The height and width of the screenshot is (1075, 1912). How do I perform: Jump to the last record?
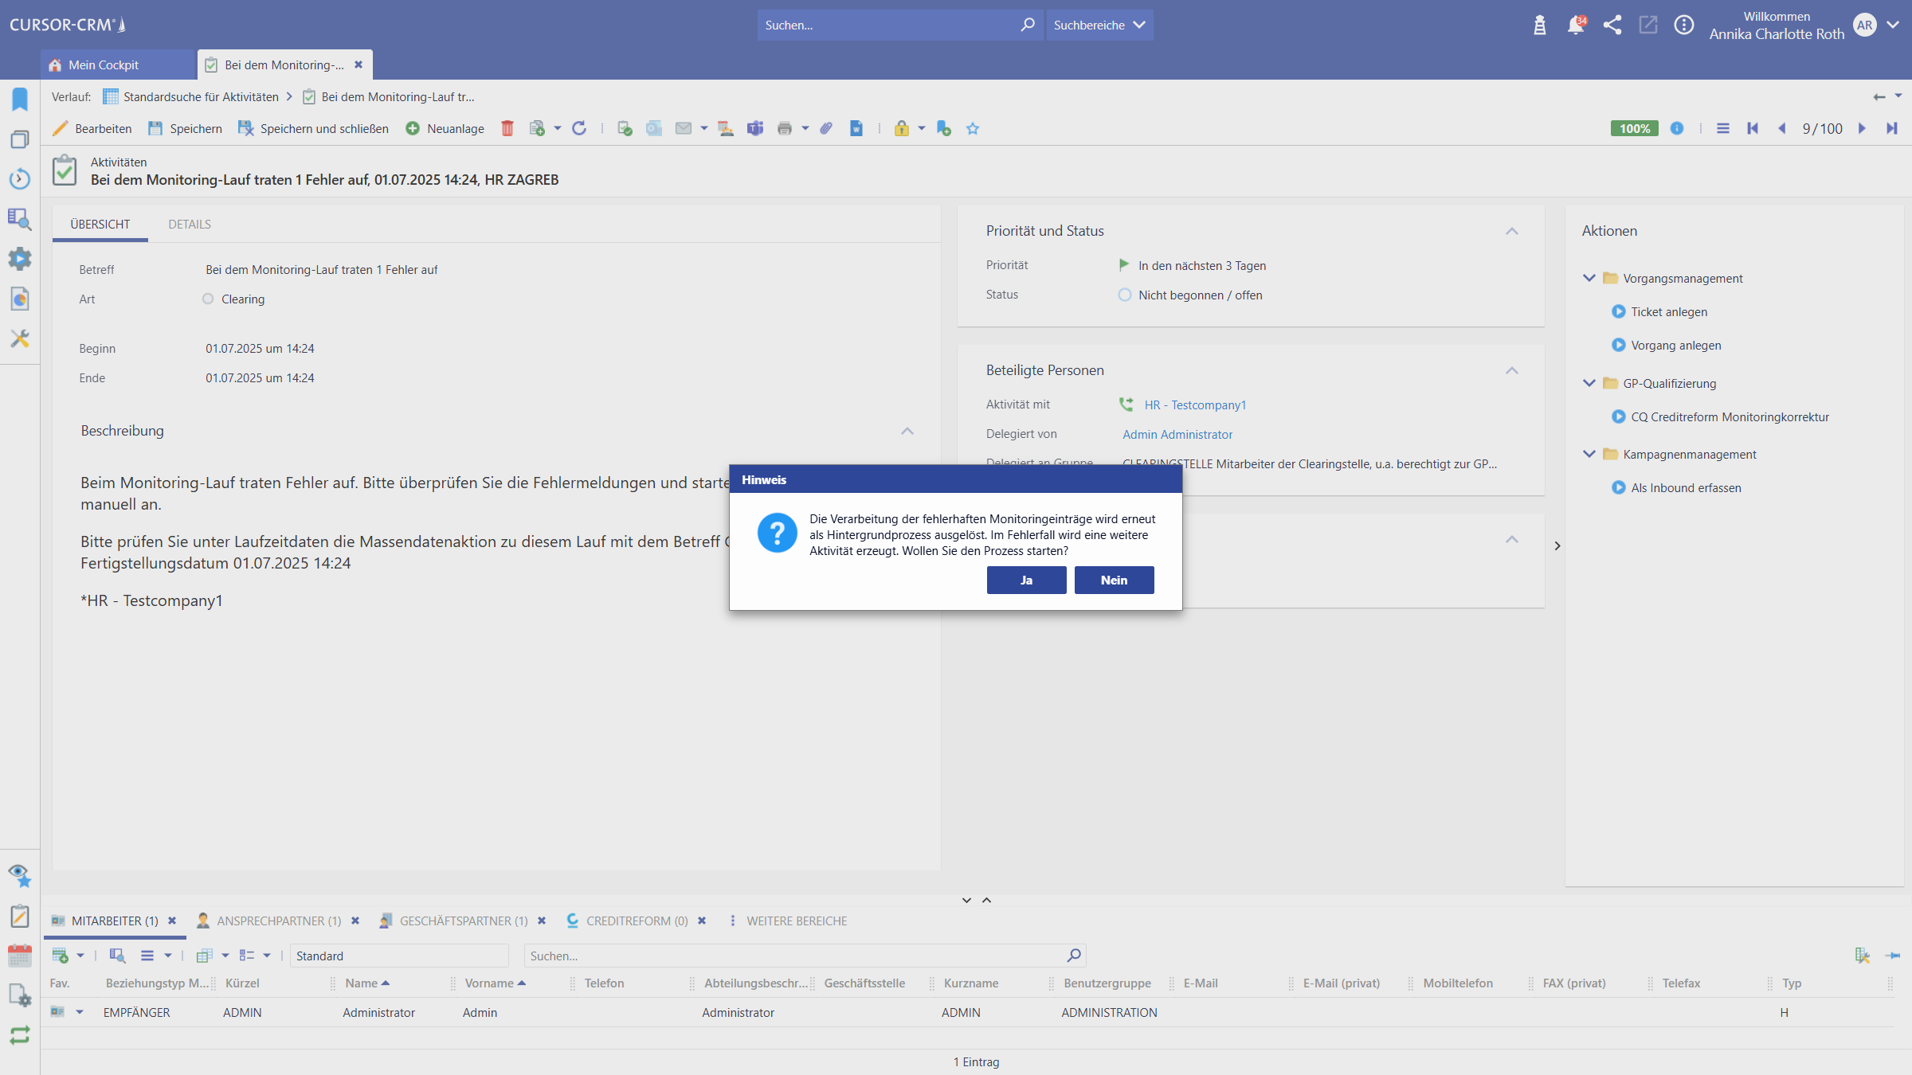1891,128
